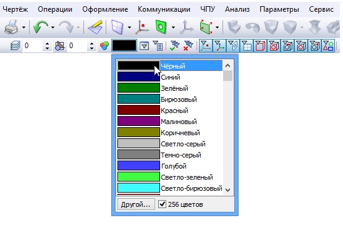
Task: Select the Темно-серый color entry
Action: coord(169,155)
